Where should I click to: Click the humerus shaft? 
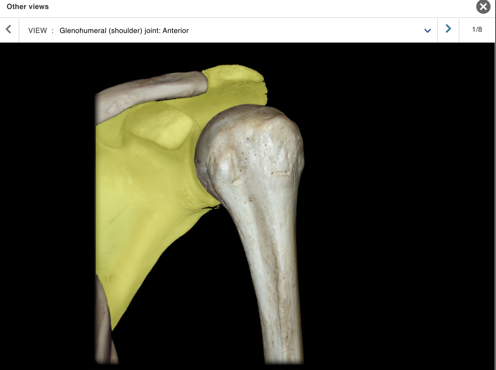270,285
